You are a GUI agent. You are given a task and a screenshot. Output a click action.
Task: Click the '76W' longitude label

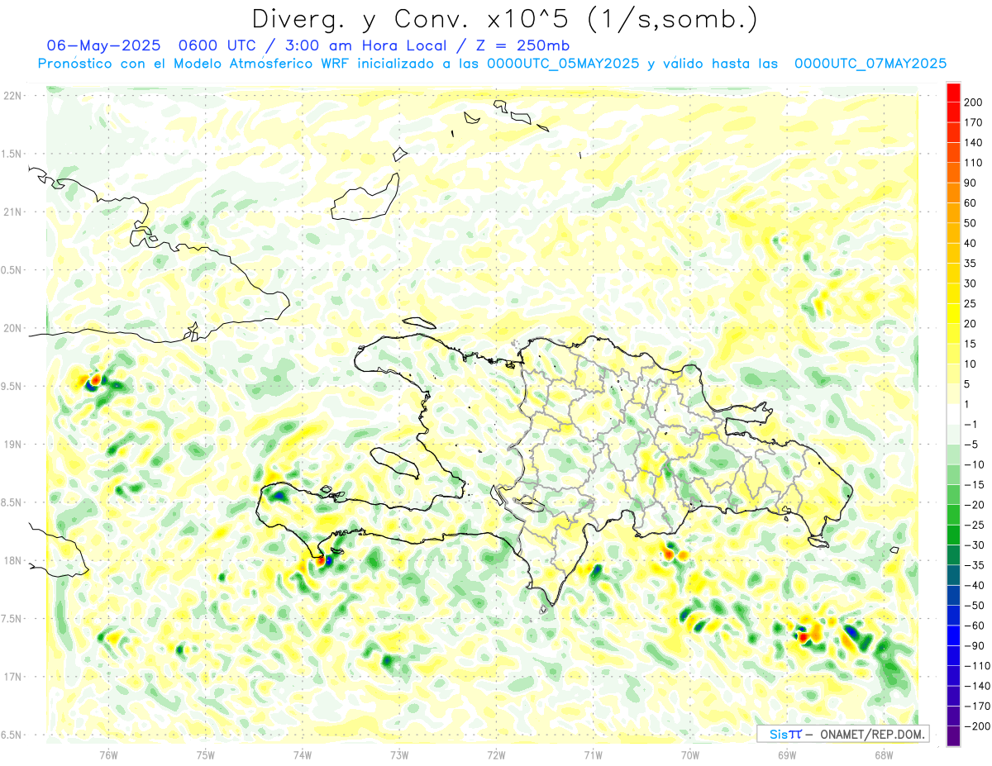pyautogui.click(x=108, y=754)
